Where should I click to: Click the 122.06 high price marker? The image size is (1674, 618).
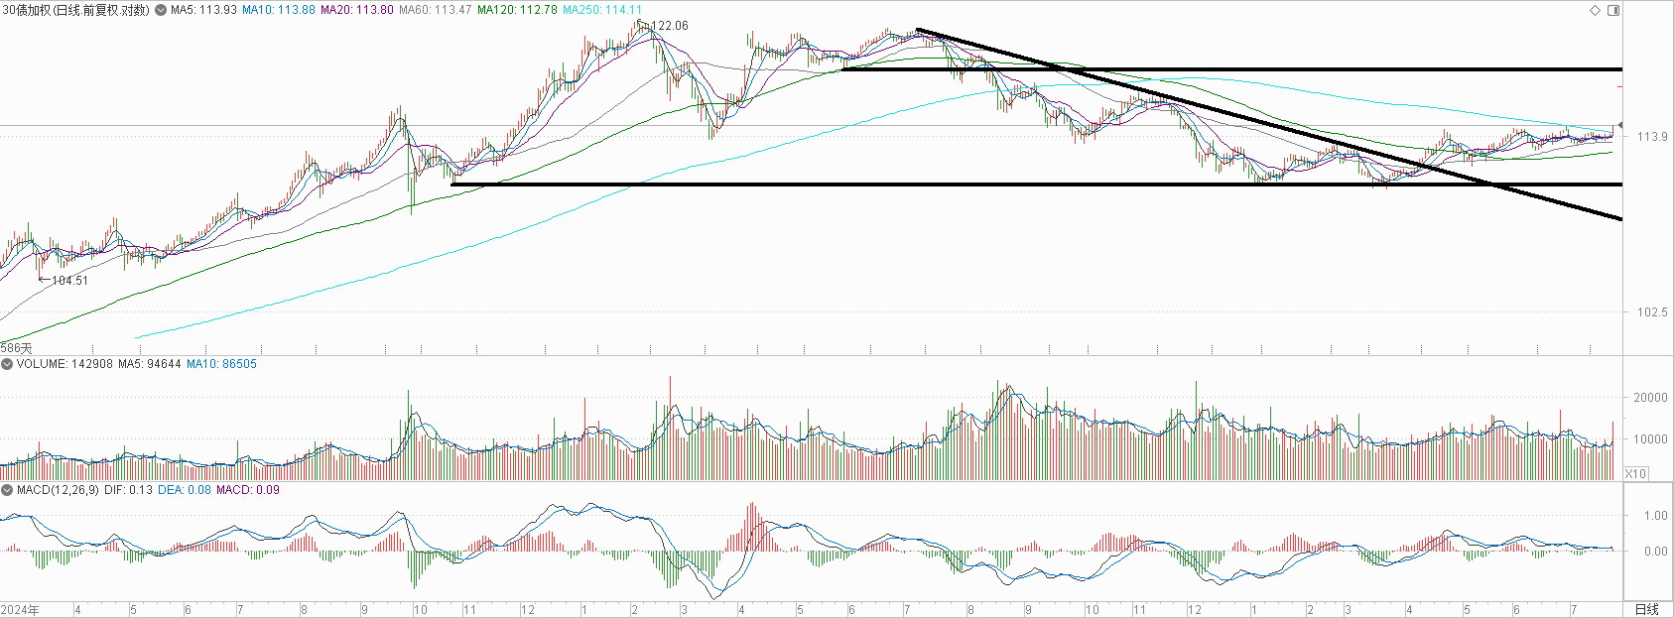click(x=667, y=26)
